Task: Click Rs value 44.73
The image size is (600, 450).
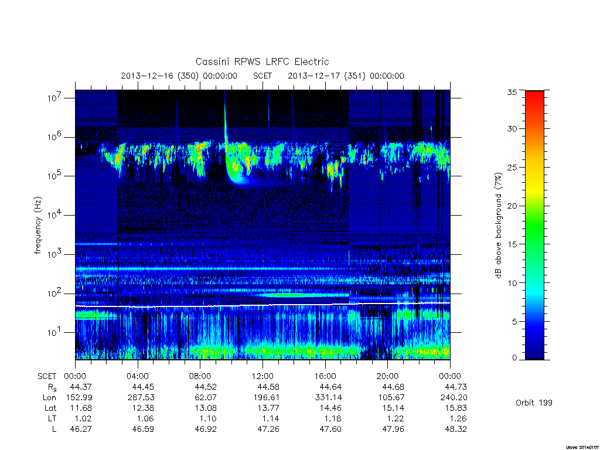Action: tap(456, 387)
